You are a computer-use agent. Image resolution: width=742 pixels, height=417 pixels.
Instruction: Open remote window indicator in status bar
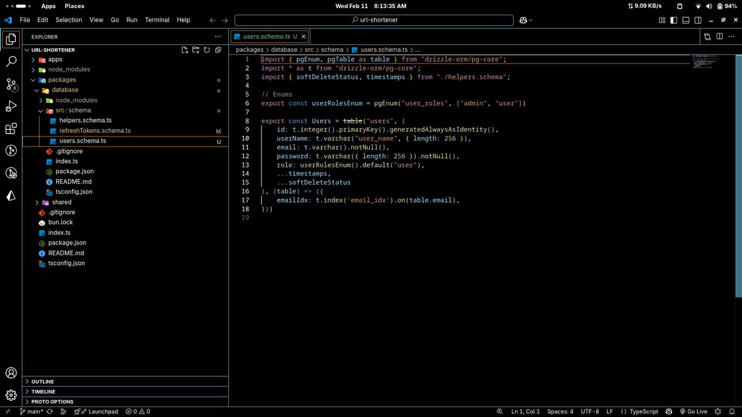[x=7, y=411]
